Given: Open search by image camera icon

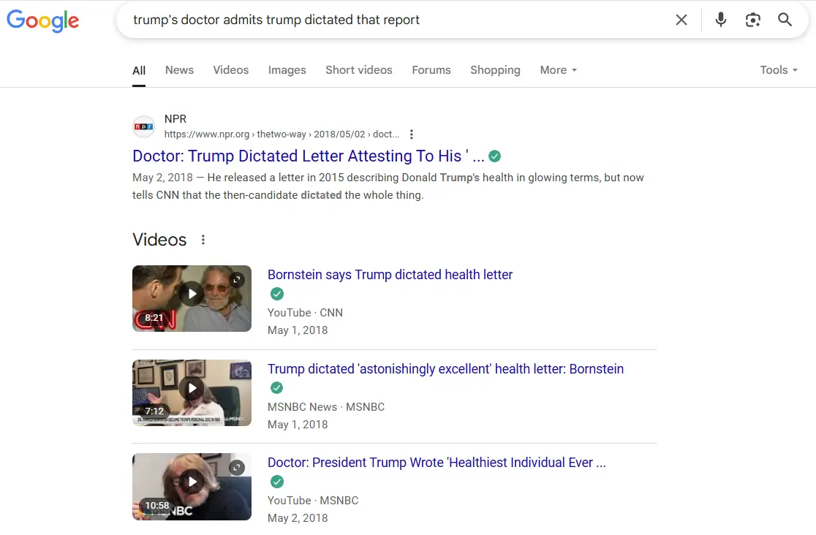Looking at the screenshot, I should (x=752, y=20).
